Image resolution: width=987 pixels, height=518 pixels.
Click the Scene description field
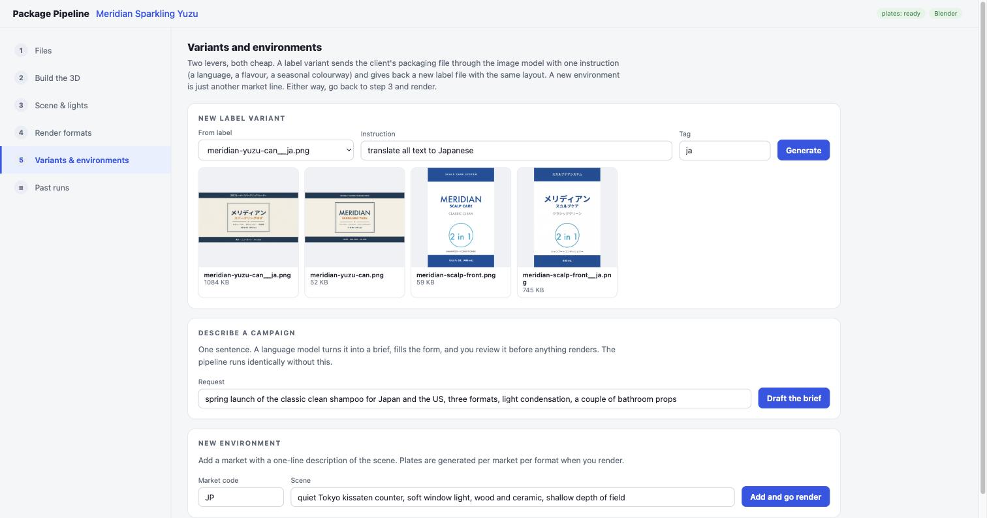(x=512, y=497)
